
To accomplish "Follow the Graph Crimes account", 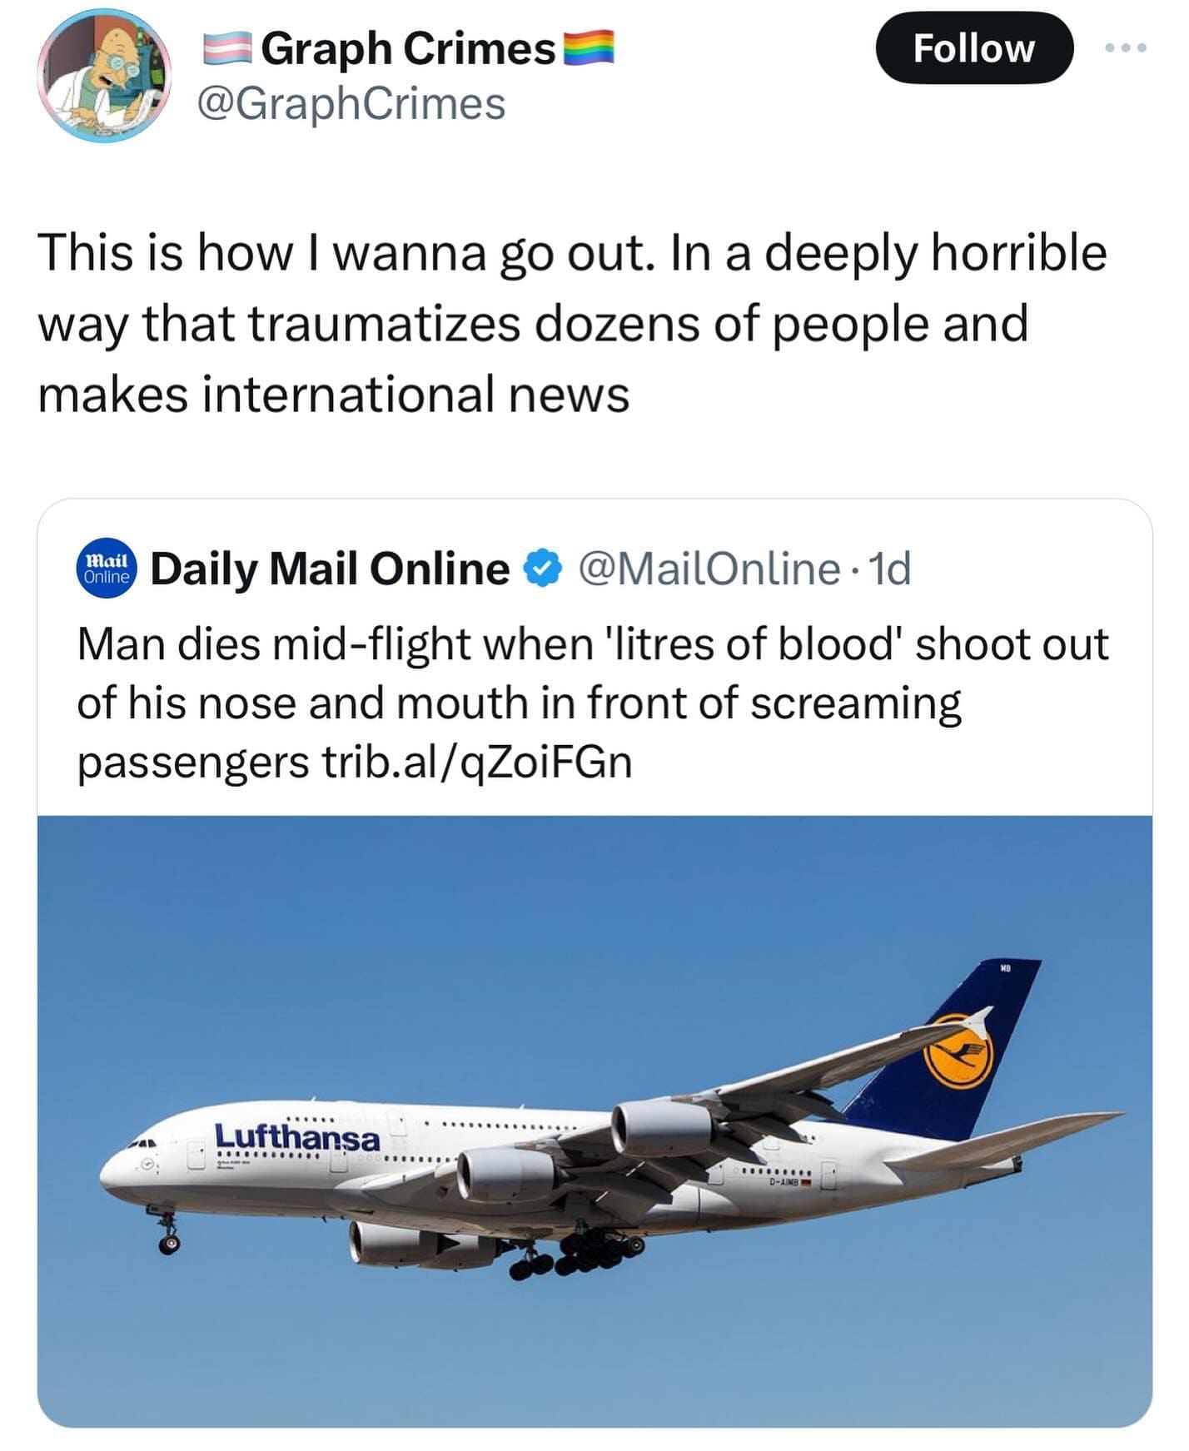I will 973,48.
